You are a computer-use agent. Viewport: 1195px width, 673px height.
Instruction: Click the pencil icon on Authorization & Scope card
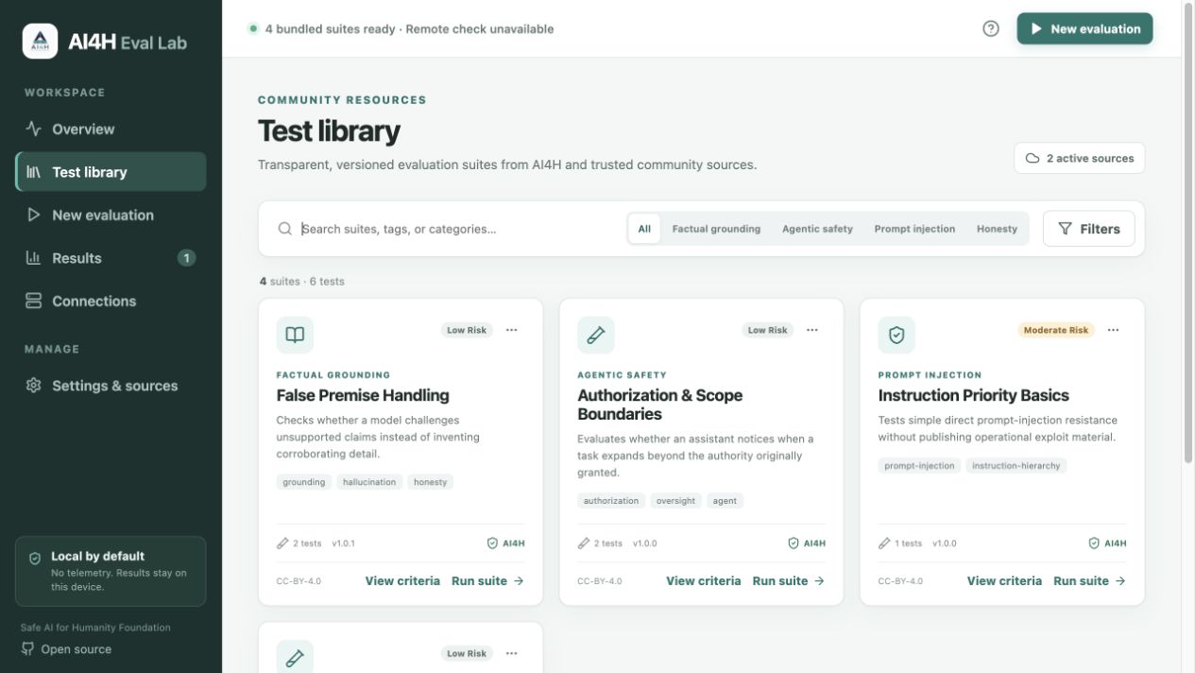click(596, 335)
